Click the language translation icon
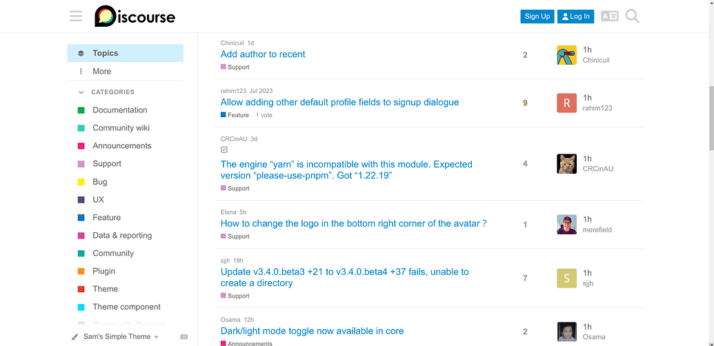Image resolution: width=714 pixels, height=346 pixels. (609, 16)
